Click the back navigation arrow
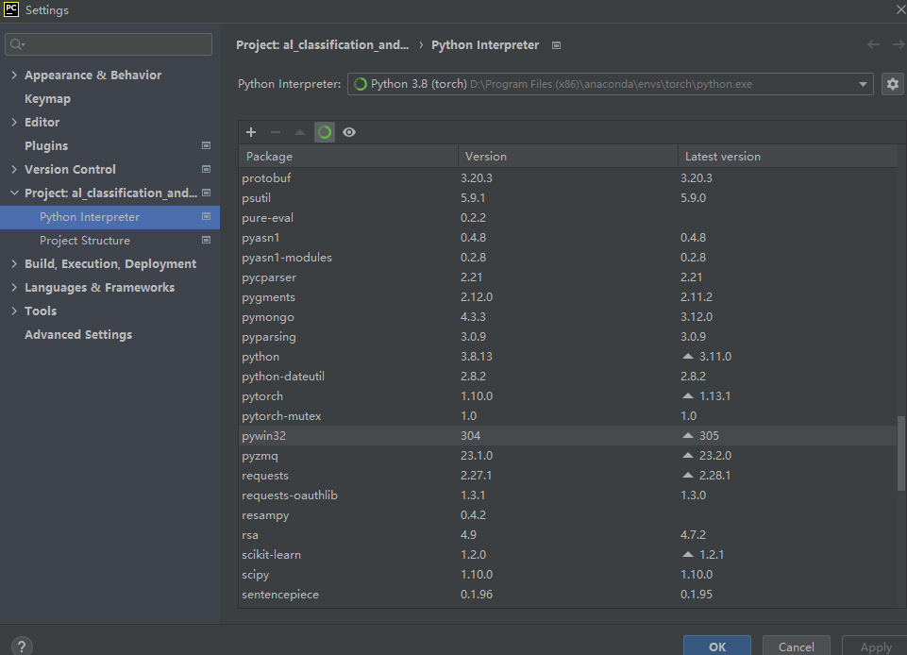 click(x=873, y=44)
